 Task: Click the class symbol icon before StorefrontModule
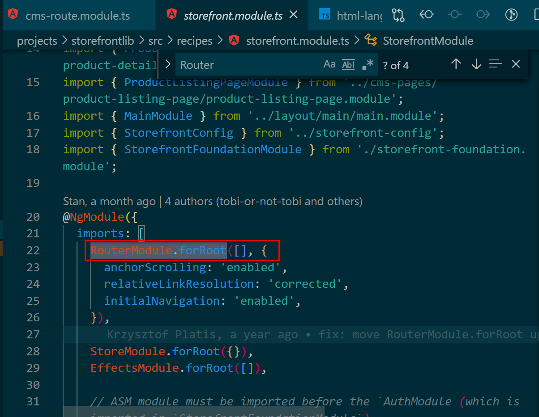[371, 41]
